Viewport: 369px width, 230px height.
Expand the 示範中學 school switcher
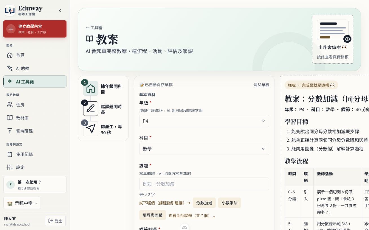pos(22,203)
